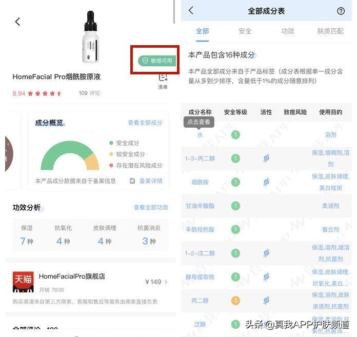Tap the 螯合剂 purpose for 辛酰羟肟酸

[330, 229]
